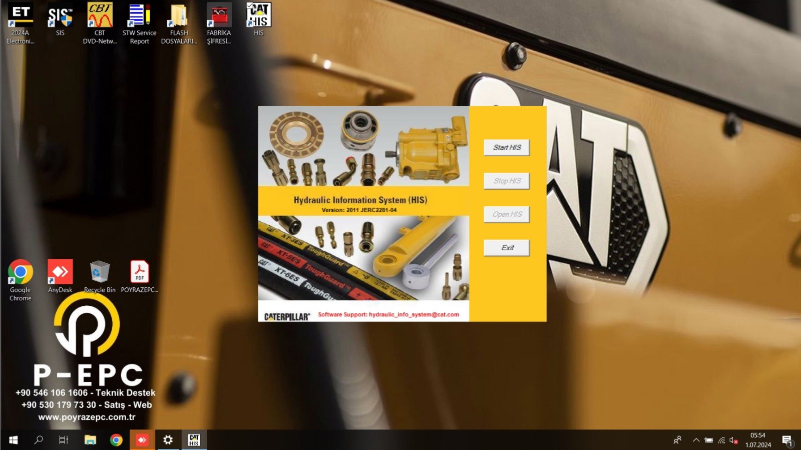This screenshot has height=450, width=801.
Task: Open the 2024A Electronic Technician desktop icon
Action: tap(21, 24)
